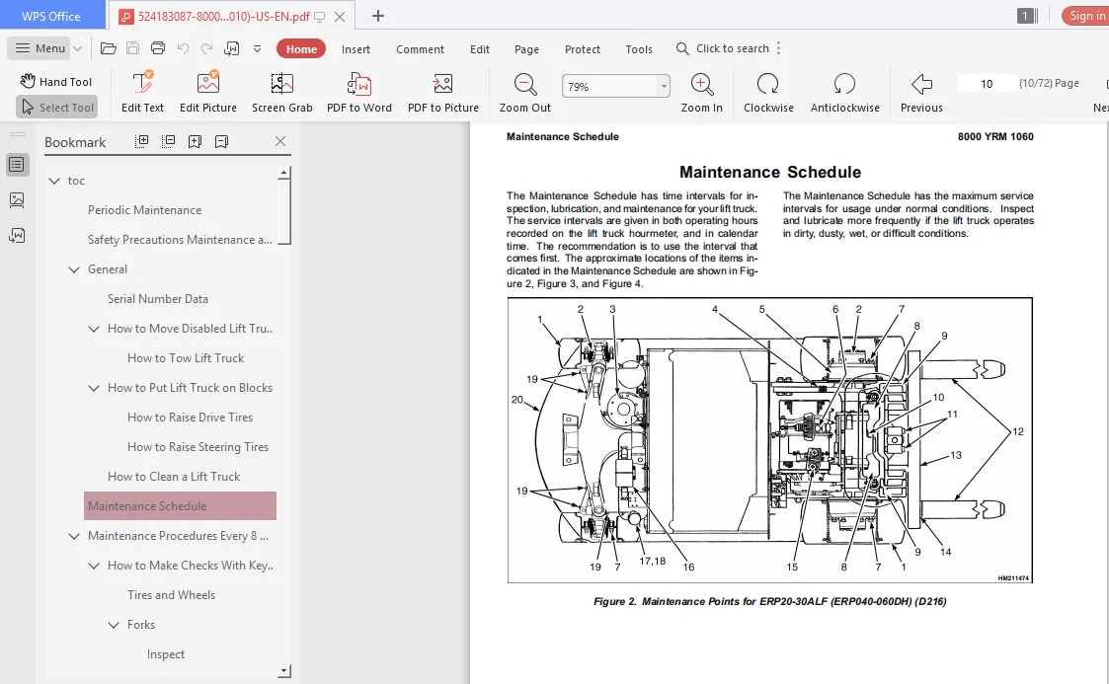The height and width of the screenshot is (684, 1109).
Task: Select the Maintenance Schedule bookmark
Action: click(x=180, y=506)
